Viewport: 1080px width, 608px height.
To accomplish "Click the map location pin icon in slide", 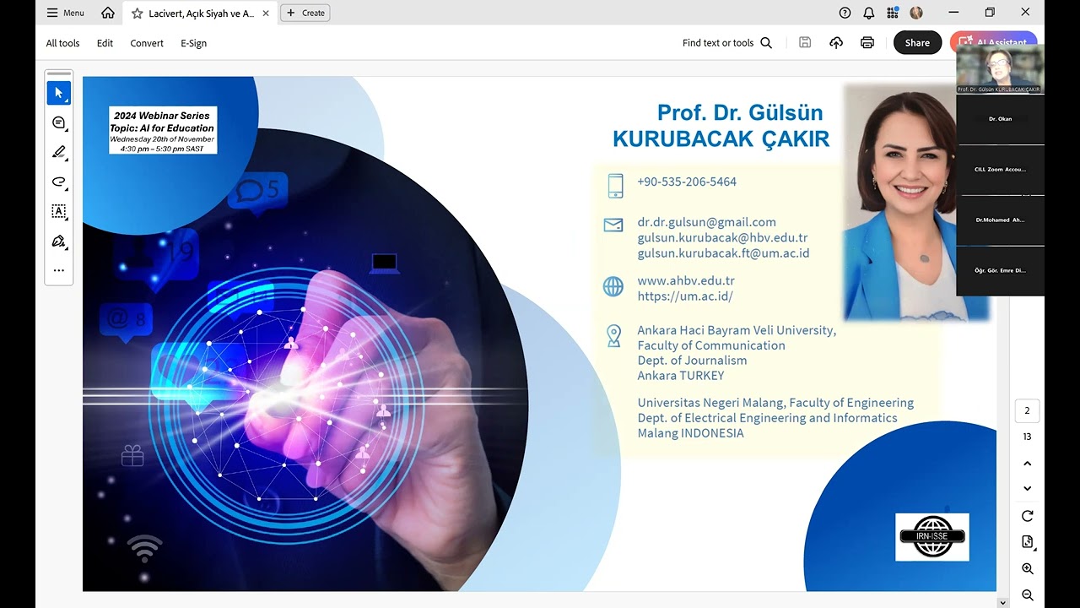I will tap(613, 336).
